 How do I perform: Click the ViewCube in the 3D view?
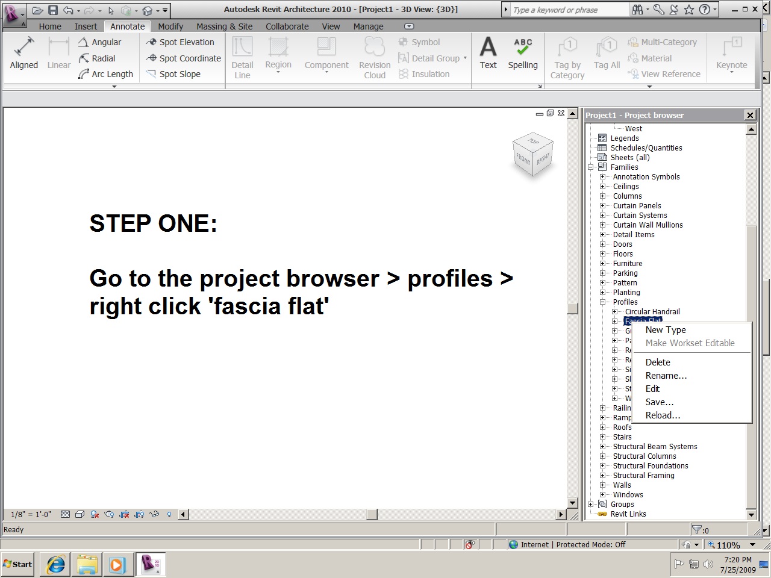click(533, 155)
